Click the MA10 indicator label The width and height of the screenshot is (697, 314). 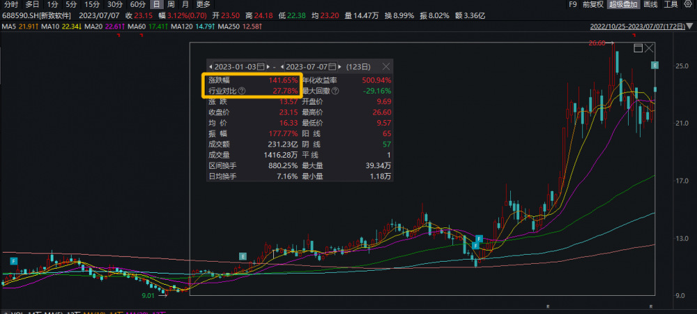(49, 27)
